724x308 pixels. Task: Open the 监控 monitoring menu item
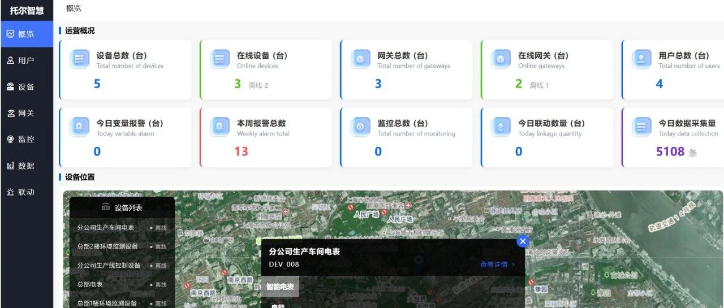(x=27, y=139)
